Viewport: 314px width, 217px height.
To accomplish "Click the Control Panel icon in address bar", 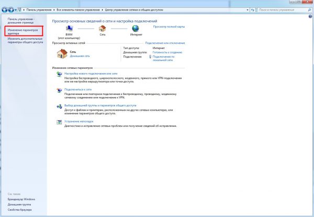I will tap(20, 9).
